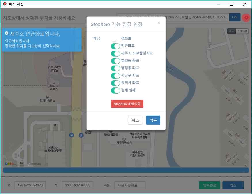Click the Go! search button

(x=235, y=17)
